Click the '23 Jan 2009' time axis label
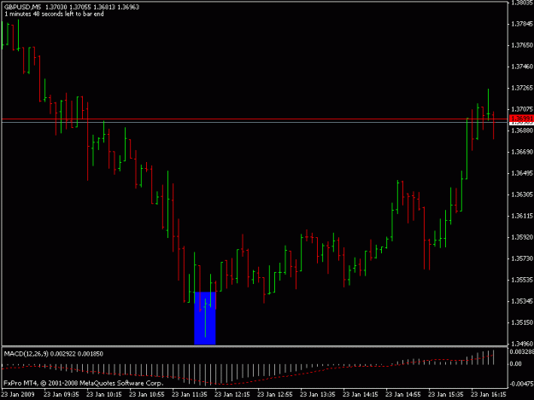Viewport: 534px width, 400px height. click(18, 395)
